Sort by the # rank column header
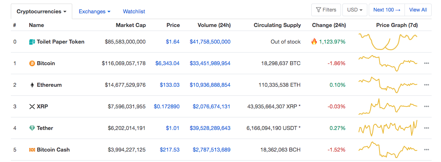This screenshot has width=441, height=162. click(x=14, y=25)
